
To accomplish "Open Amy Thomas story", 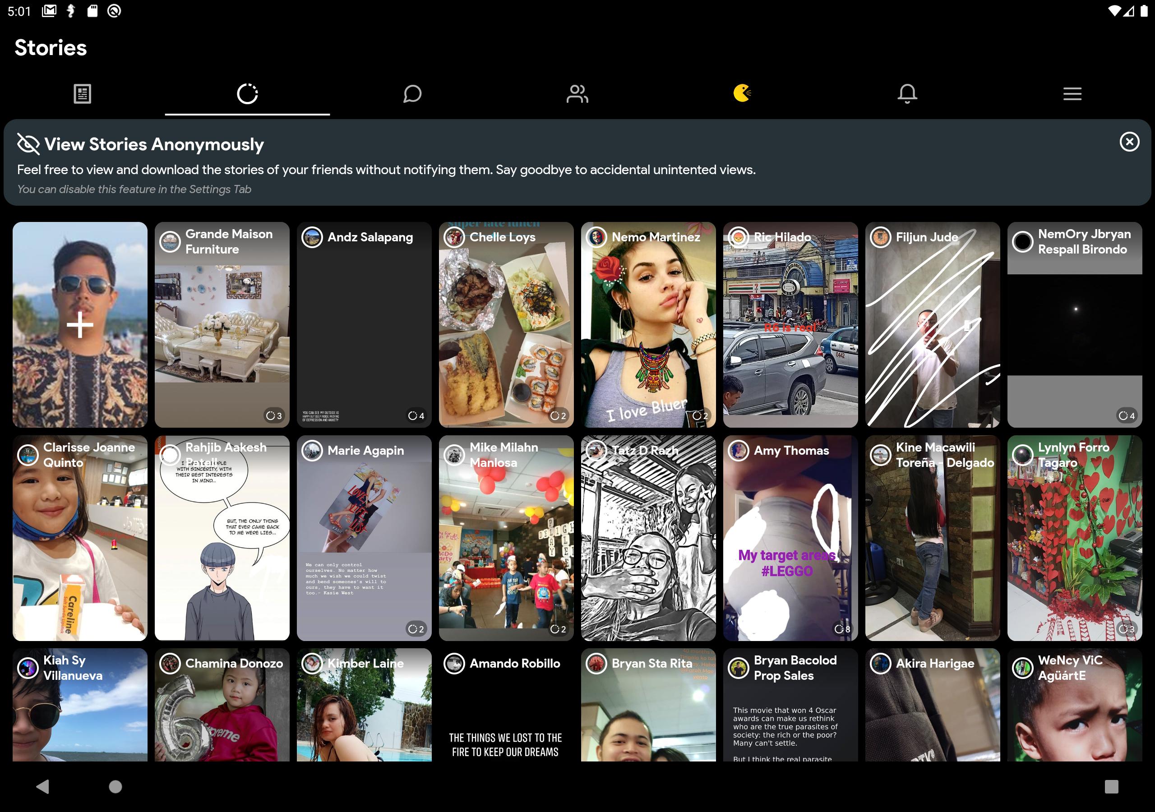I will (x=790, y=538).
